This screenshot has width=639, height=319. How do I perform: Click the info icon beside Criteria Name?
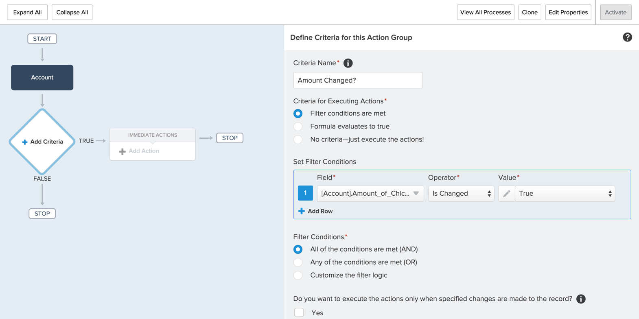tap(348, 63)
